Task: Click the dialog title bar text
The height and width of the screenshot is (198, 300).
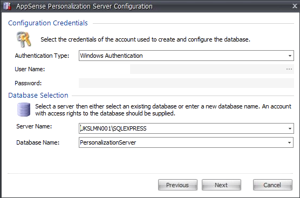Action: 84,6
